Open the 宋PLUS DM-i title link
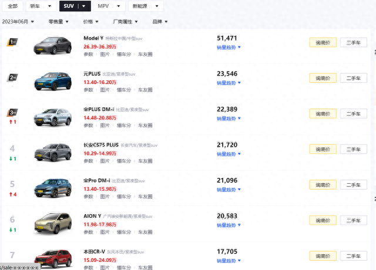Screen dimensions: 376x270 tap(99, 109)
